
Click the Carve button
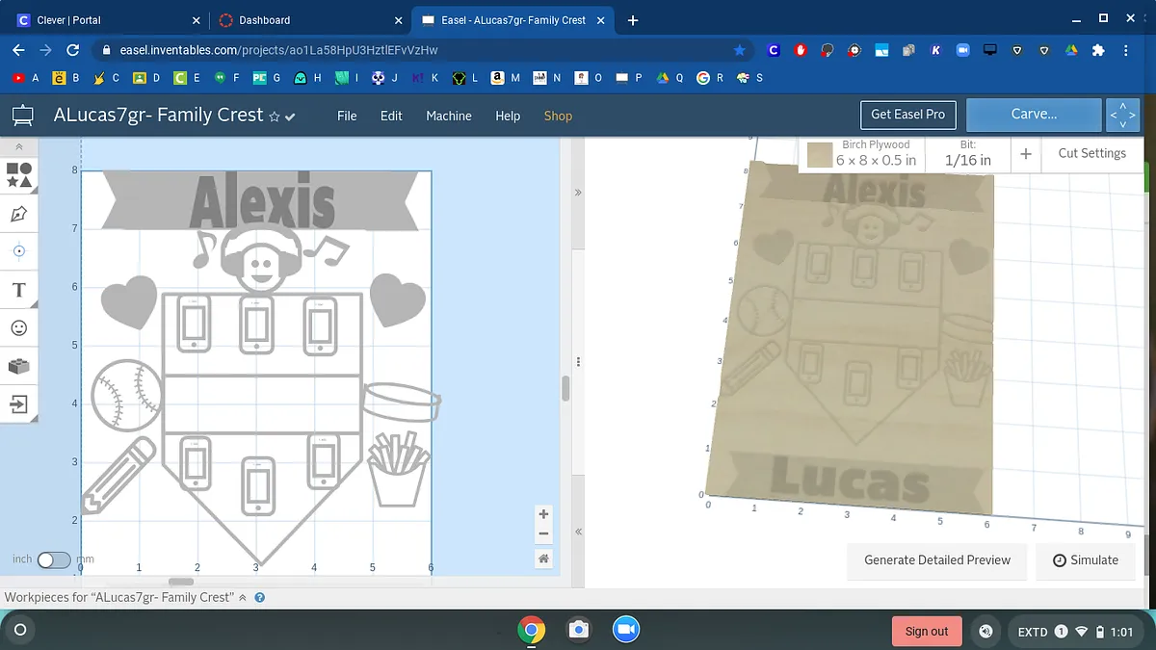1034,115
